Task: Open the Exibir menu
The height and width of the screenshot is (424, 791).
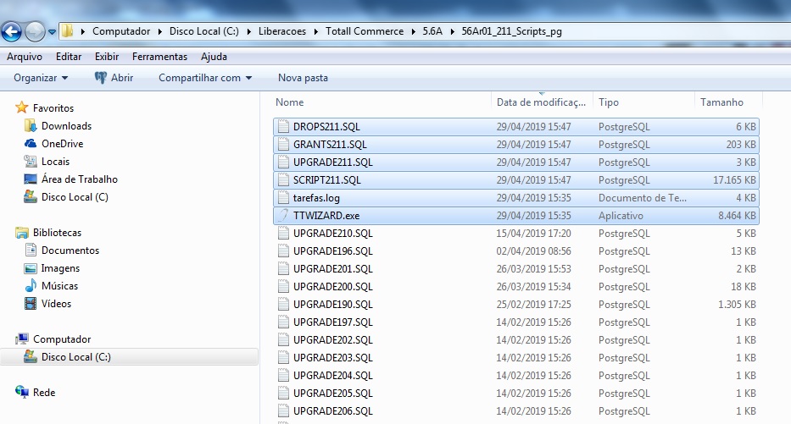Action: 107,57
